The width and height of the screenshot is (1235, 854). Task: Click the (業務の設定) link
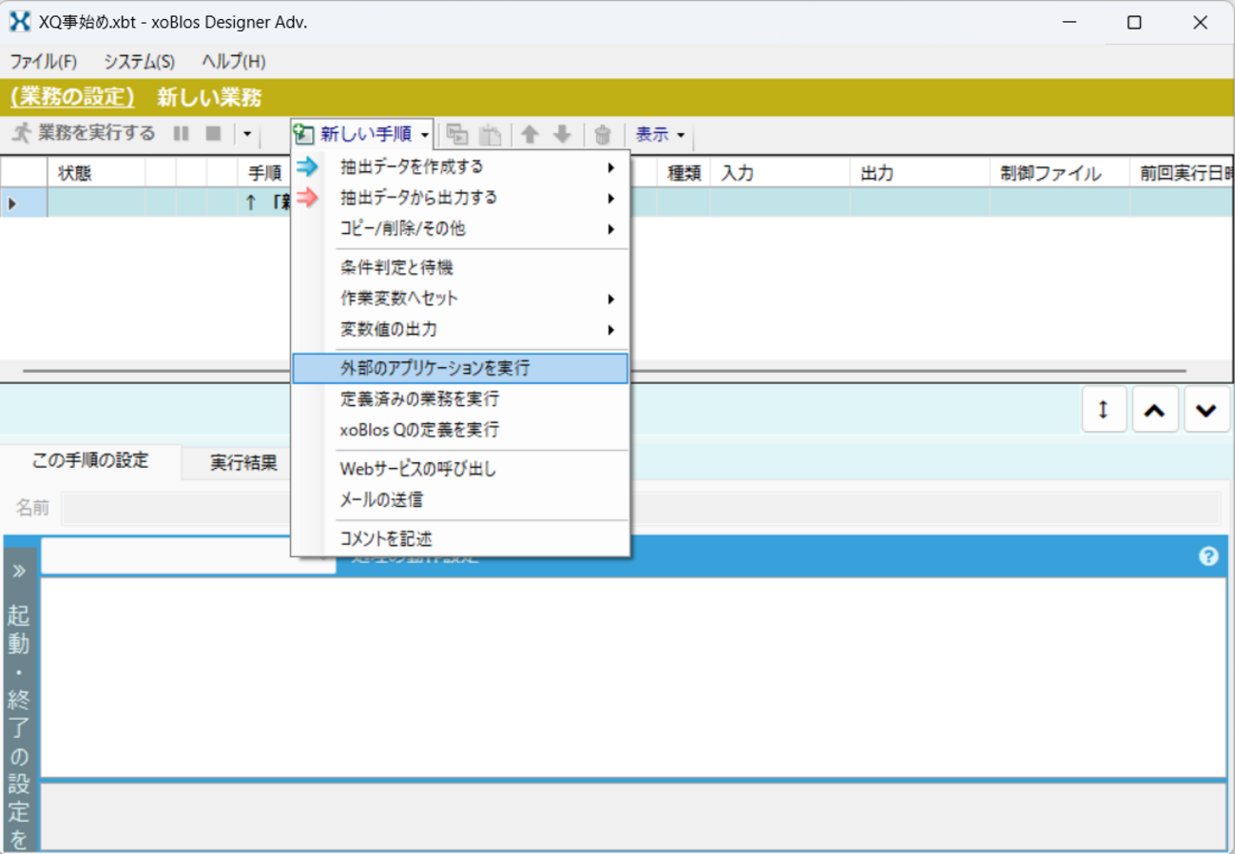pyautogui.click(x=72, y=97)
